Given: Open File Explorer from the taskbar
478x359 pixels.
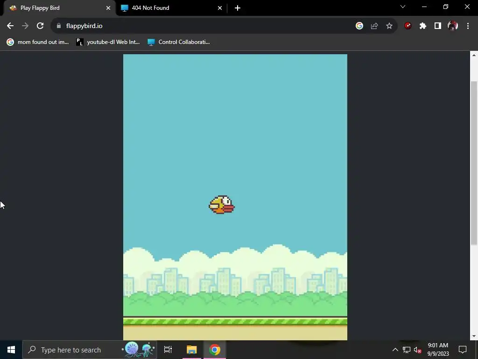Looking at the screenshot, I should coord(192,350).
